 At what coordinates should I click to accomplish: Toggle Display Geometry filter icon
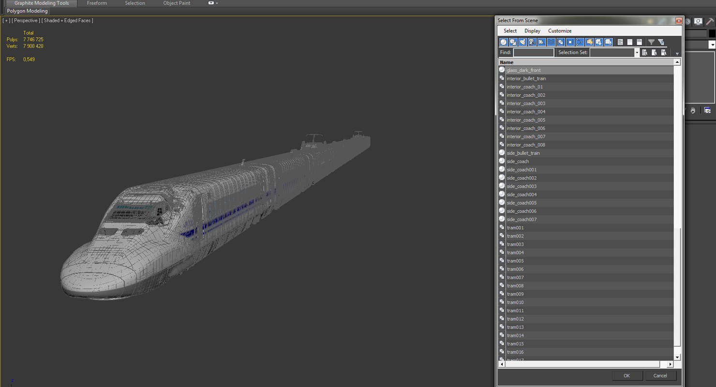click(504, 42)
